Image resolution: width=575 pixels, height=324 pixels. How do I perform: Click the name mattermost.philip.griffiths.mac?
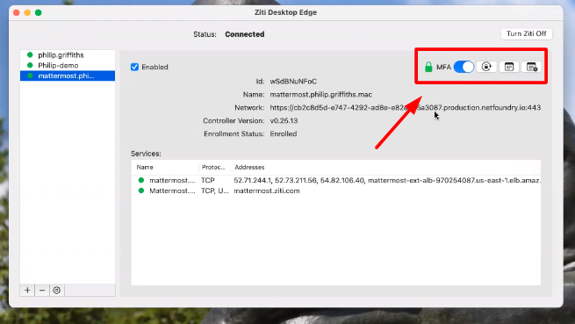pyautogui.click(x=321, y=95)
